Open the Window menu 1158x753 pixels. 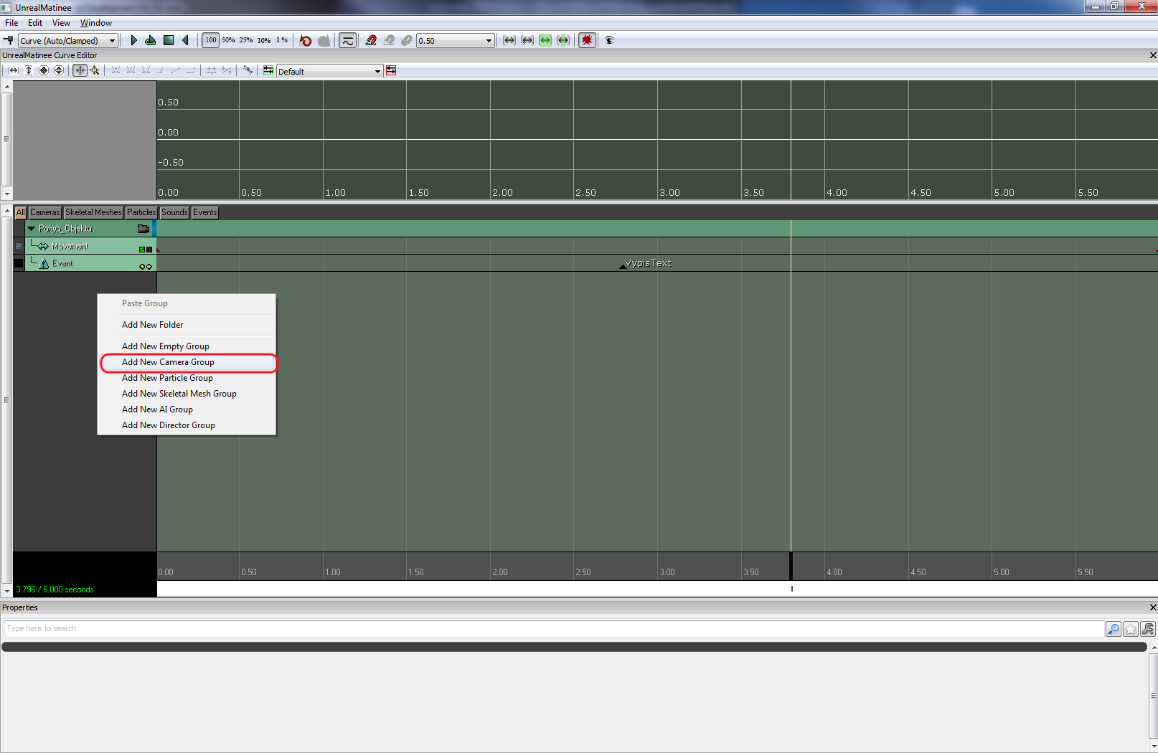coord(96,23)
